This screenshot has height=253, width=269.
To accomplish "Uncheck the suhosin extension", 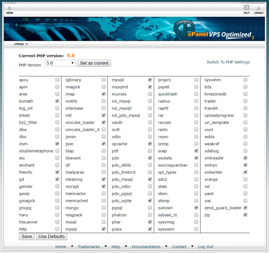I will point(196,208).
